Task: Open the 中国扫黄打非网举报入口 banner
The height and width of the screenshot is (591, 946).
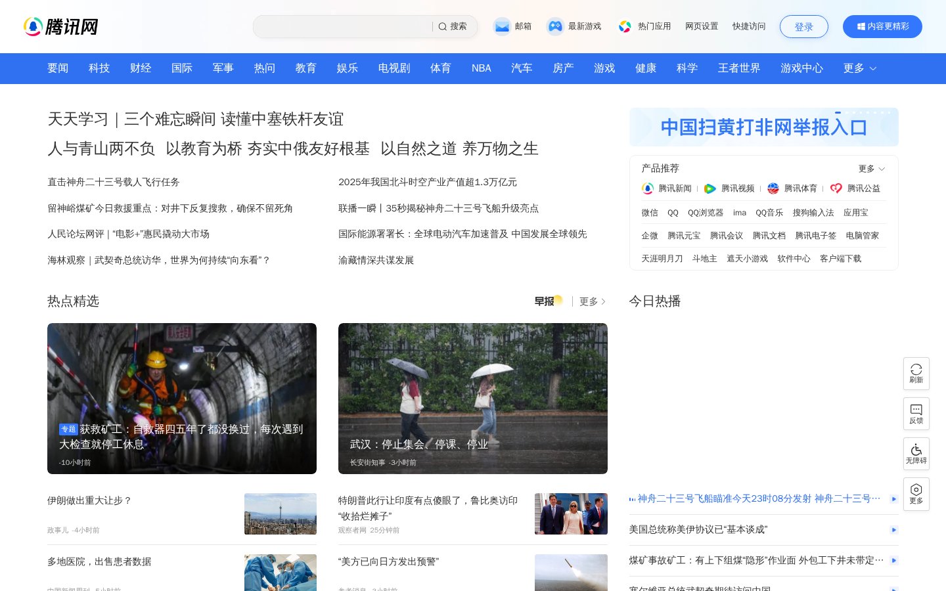Action: (764, 127)
